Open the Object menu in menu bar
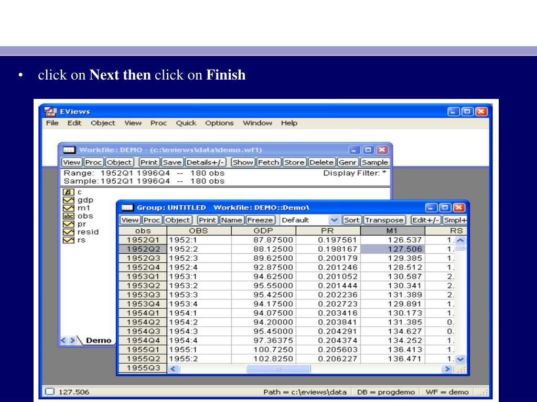 [103, 123]
